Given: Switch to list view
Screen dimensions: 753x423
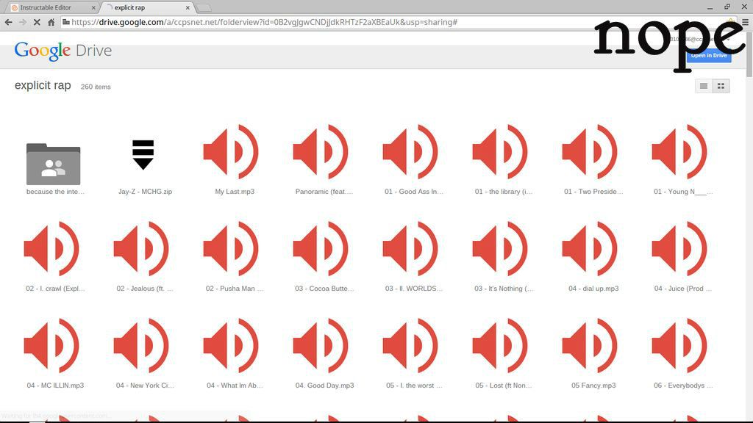Looking at the screenshot, I should click(x=704, y=87).
